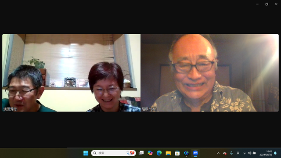Launch Microsoft Copilot from the taskbar

tap(150, 153)
